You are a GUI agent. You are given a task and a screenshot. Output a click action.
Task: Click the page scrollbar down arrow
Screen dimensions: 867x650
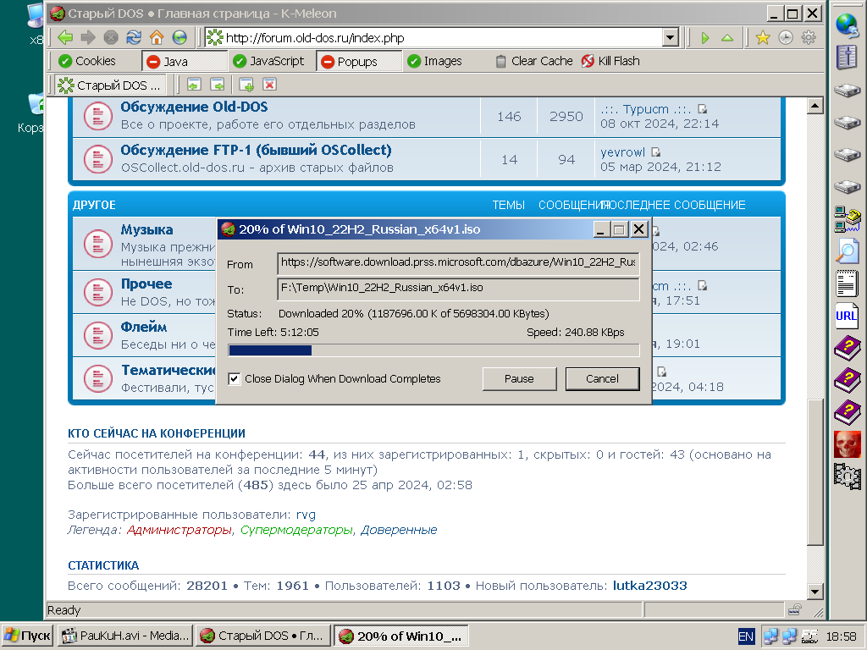pyautogui.click(x=815, y=592)
